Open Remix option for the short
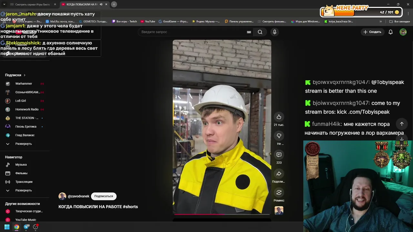Viewport: 413px width, 232px height. [279, 193]
